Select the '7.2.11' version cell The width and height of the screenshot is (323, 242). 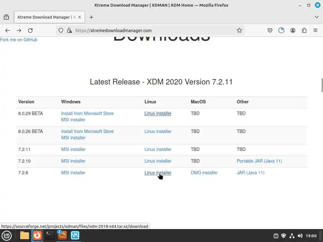(x=24, y=149)
